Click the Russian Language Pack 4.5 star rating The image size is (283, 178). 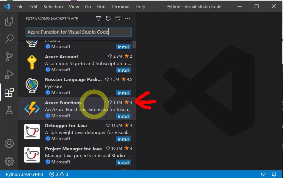point(127,79)
